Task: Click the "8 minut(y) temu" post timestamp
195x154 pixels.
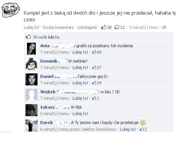Action: (144, 27)
